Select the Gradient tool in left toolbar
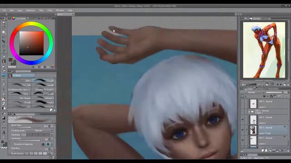This screenshot has width=291, height=163. click(x=4, y=118)
